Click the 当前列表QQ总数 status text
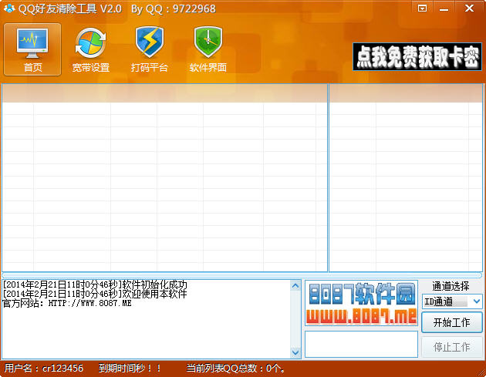486x377 pixels. 235,368
